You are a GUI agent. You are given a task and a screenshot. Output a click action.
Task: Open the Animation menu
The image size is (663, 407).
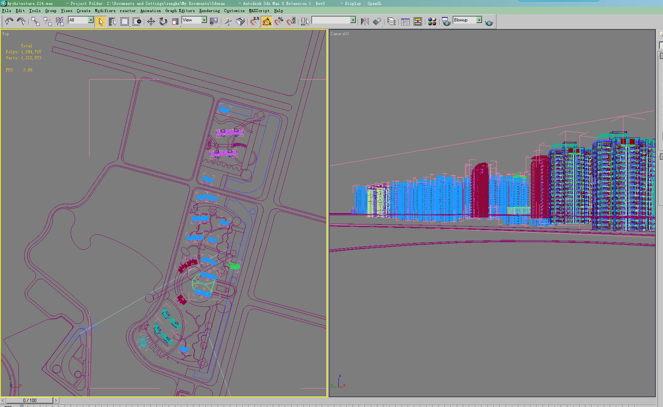coord(150,11)
